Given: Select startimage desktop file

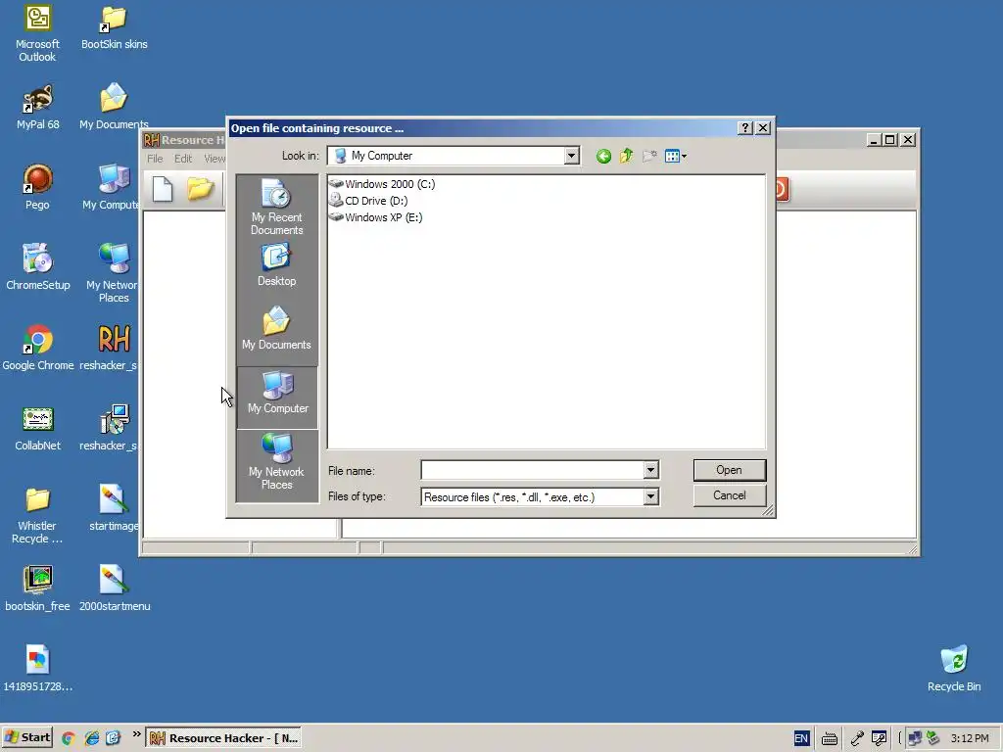Looking at the screenshot, I should pos(114,508).
